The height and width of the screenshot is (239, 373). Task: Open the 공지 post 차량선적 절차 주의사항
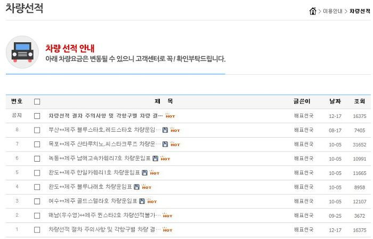[106, 116]
